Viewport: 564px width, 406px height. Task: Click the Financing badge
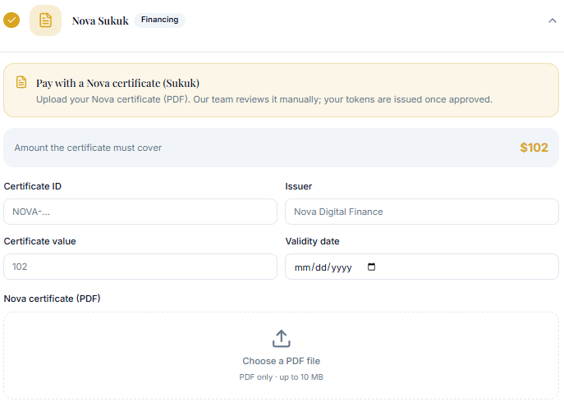[x=160, y=20]
